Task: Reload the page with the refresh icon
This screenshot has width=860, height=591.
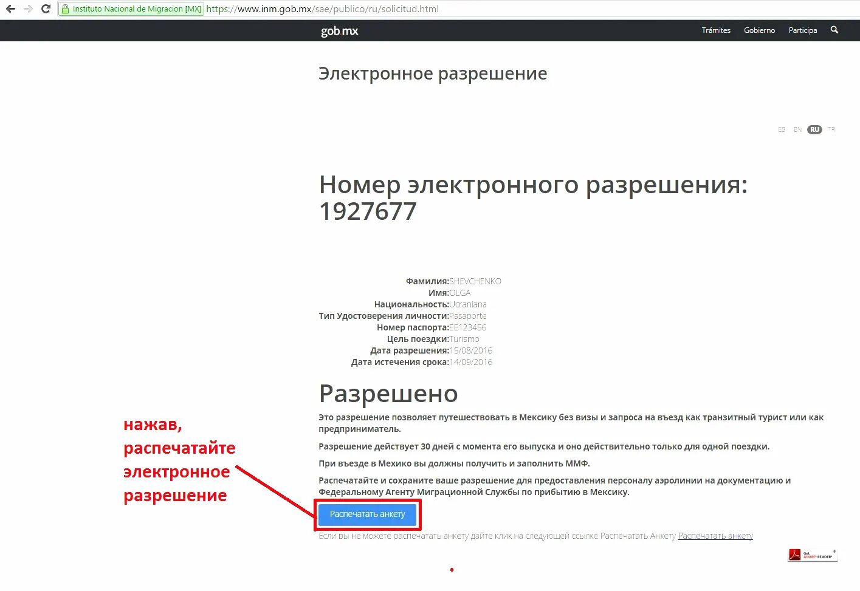Action: 46,9
